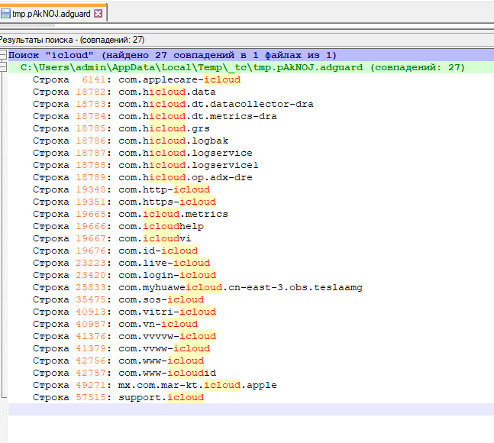The image size is (494, 443).
Task: Open result line 19351 com.https-icloud
Action: click(x=124, y=202)
